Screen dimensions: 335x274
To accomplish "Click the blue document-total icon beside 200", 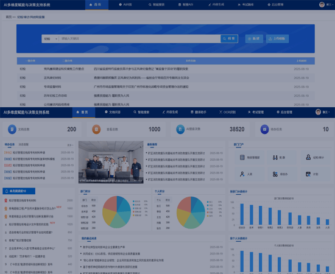I will [12, 129].
